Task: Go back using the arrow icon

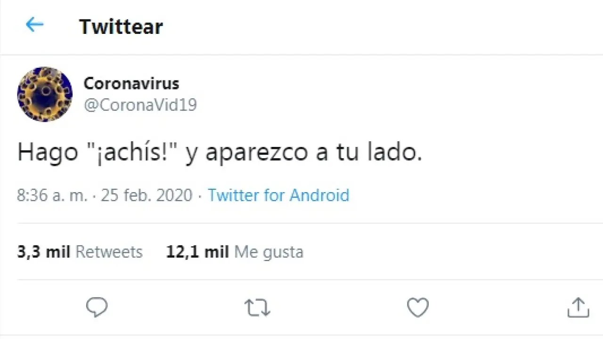Action: point(34,24)
